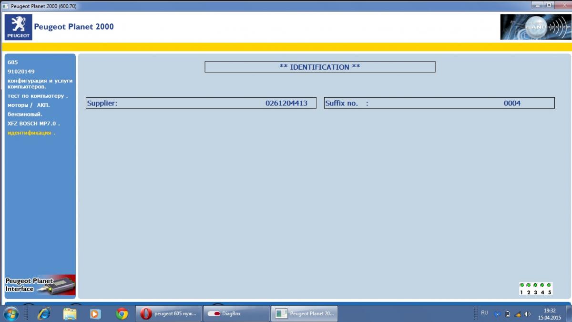Image resolution: width=572 pixels, height=322 pixels.
Task: Click the Peugeot lion logo
Action: pyautogui.click(x=19, y=27)
